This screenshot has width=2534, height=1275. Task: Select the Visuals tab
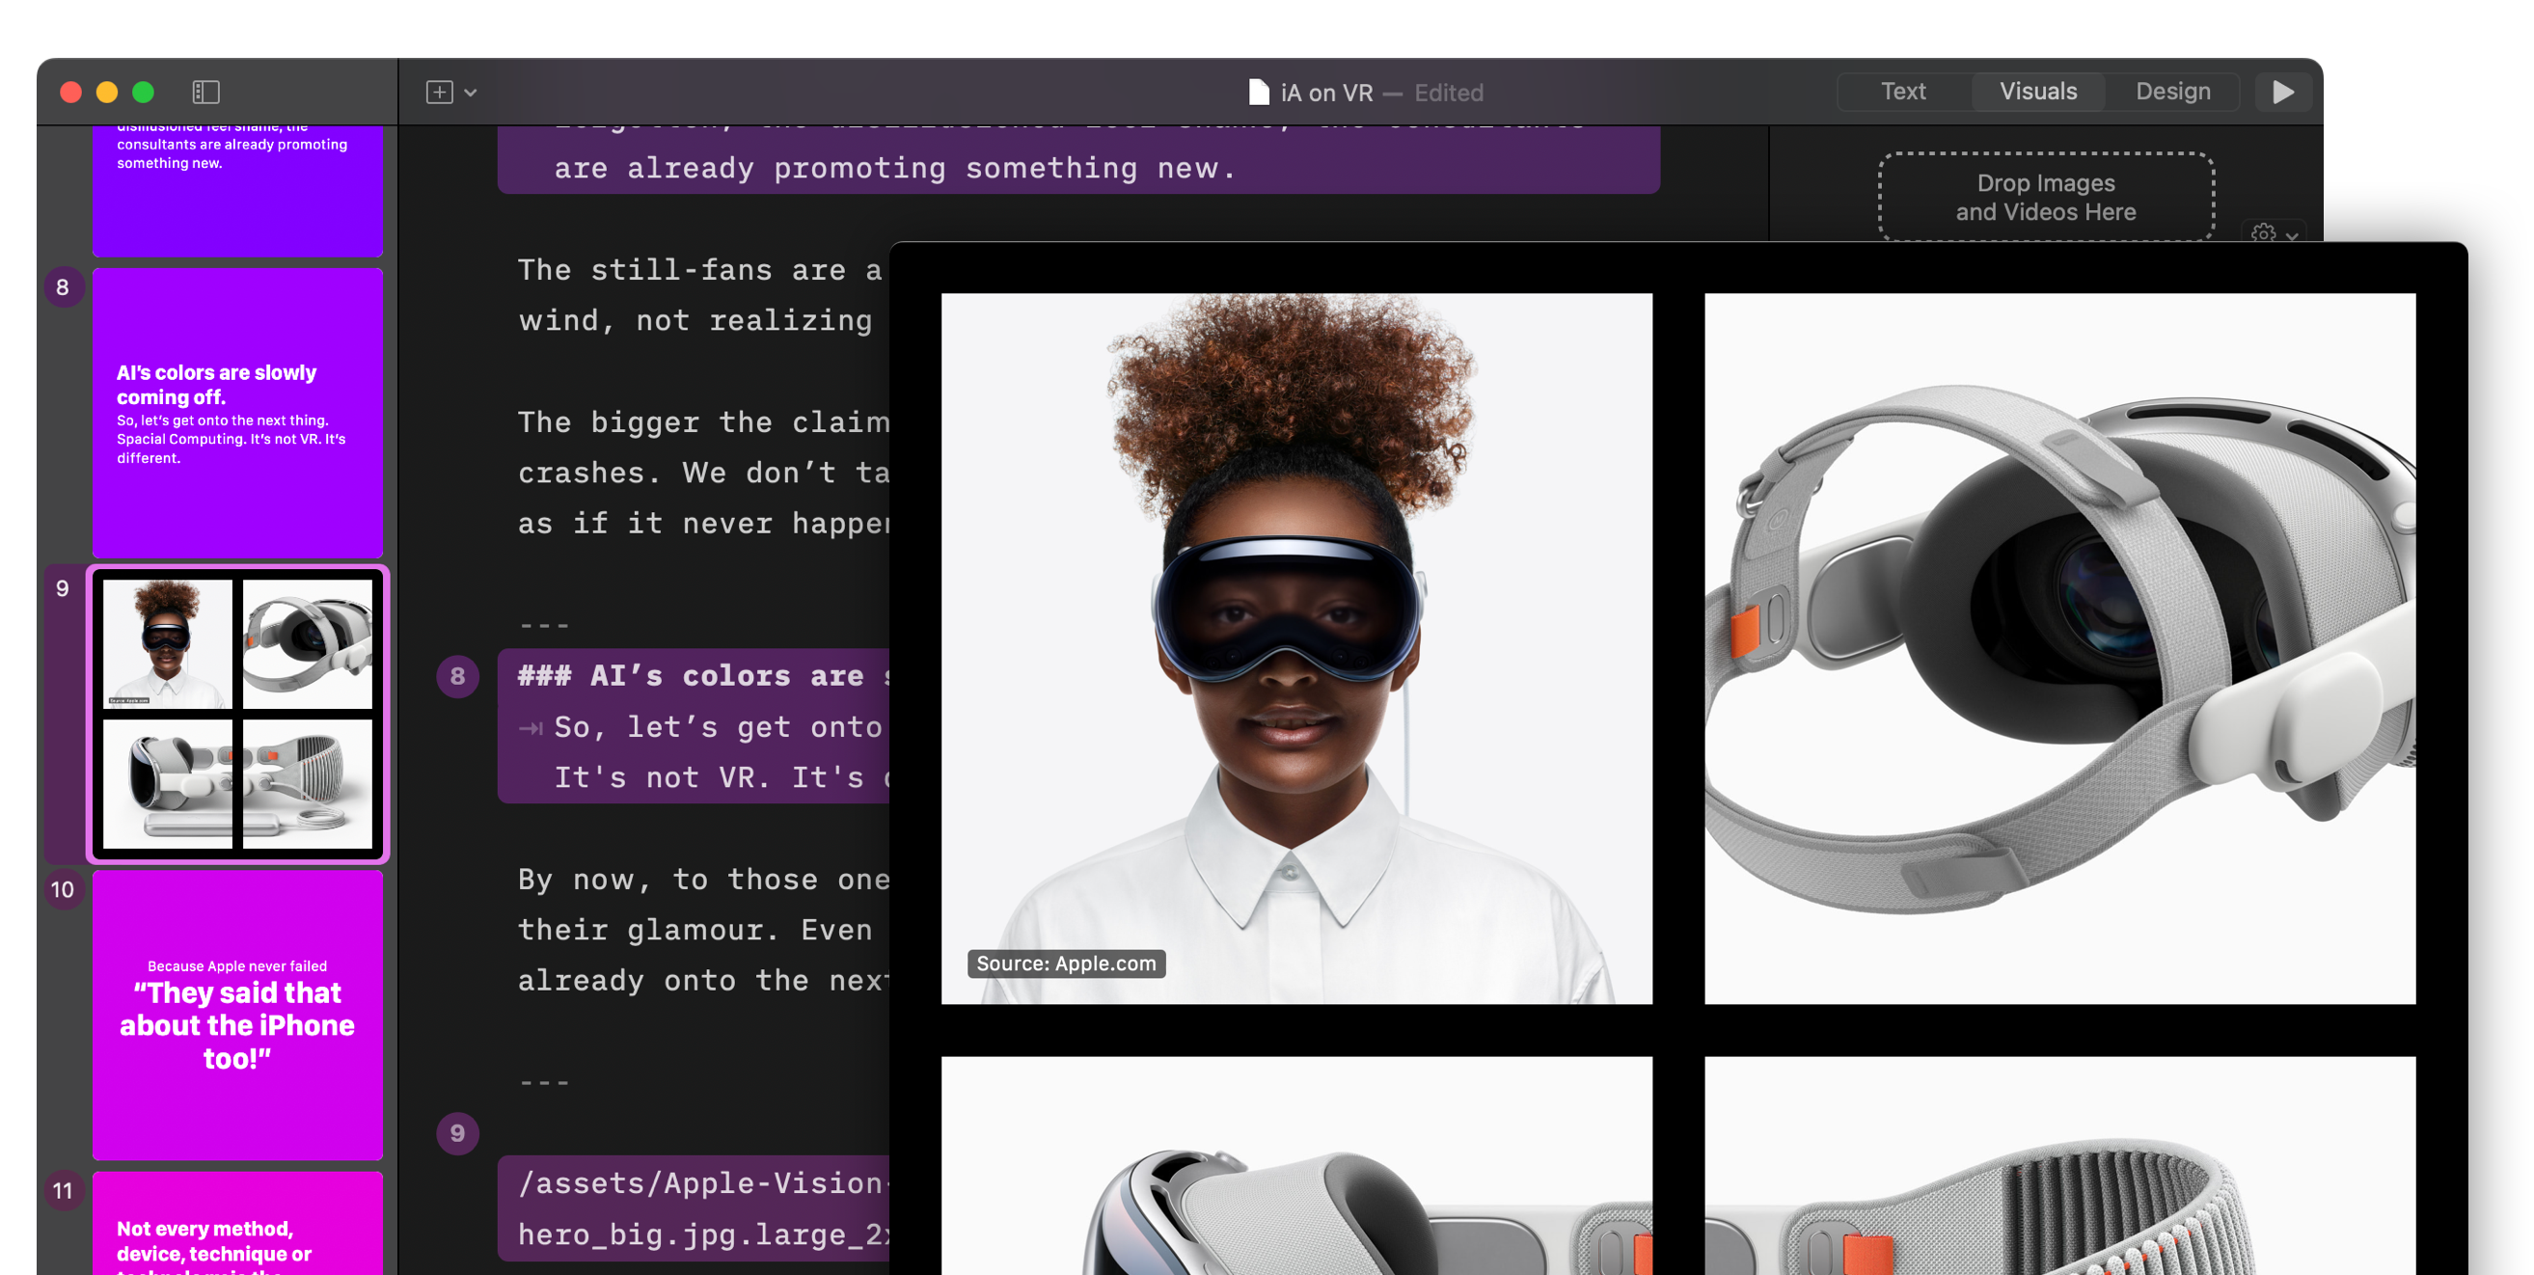pos(2037,91)
